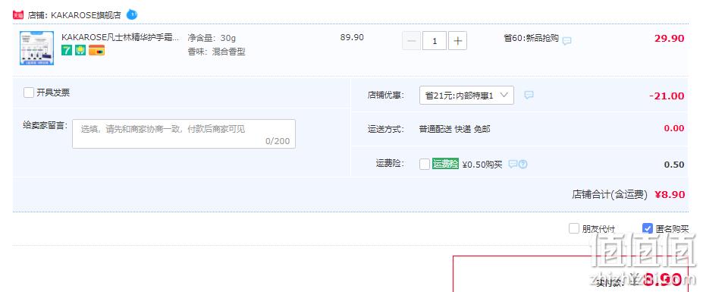Click the info bubble beside shop discount dropdown
The height and width of the screenshot is (292, 703).
[529, 95]
